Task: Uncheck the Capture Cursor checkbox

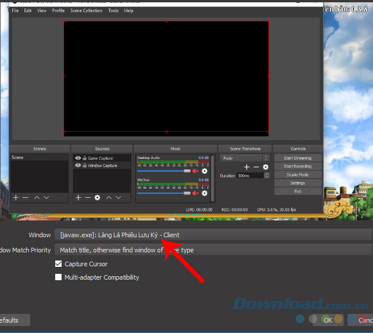Action: point(58,264)
